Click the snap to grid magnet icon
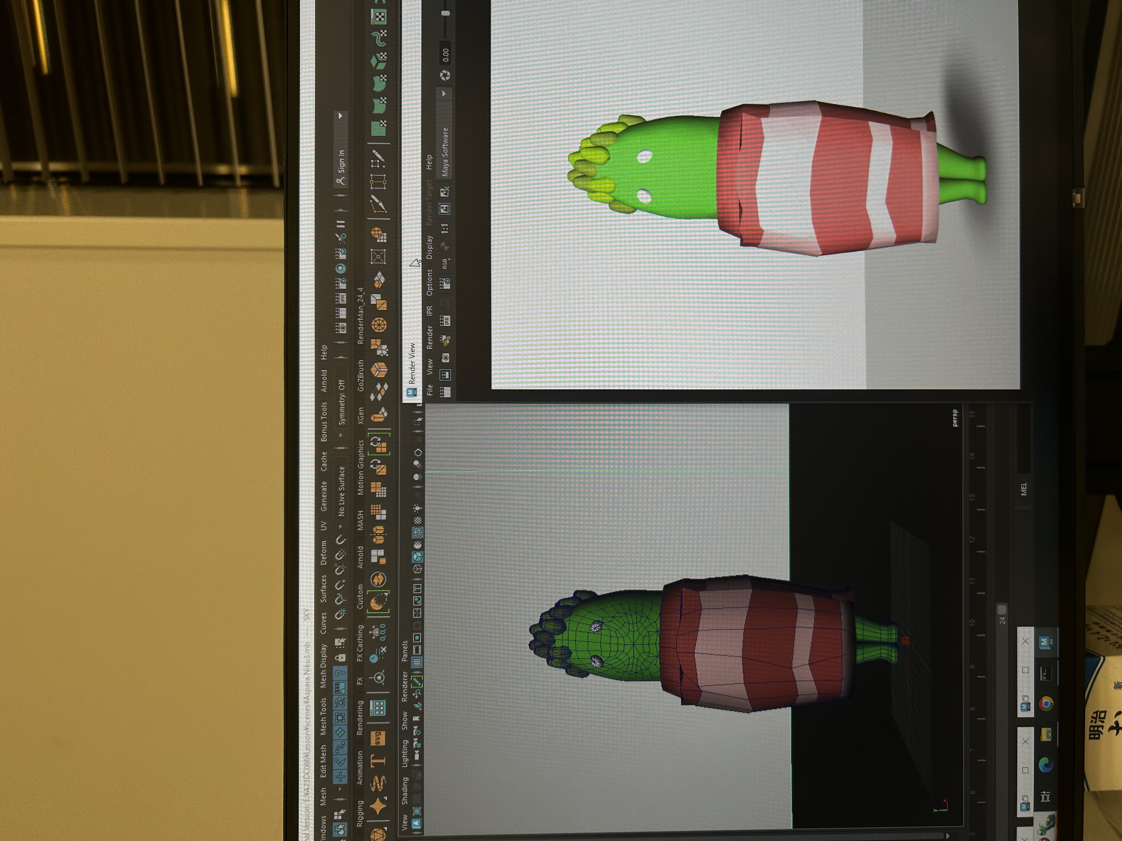Viewport: 1122px width, 841px height. click(x=341, y=614)
